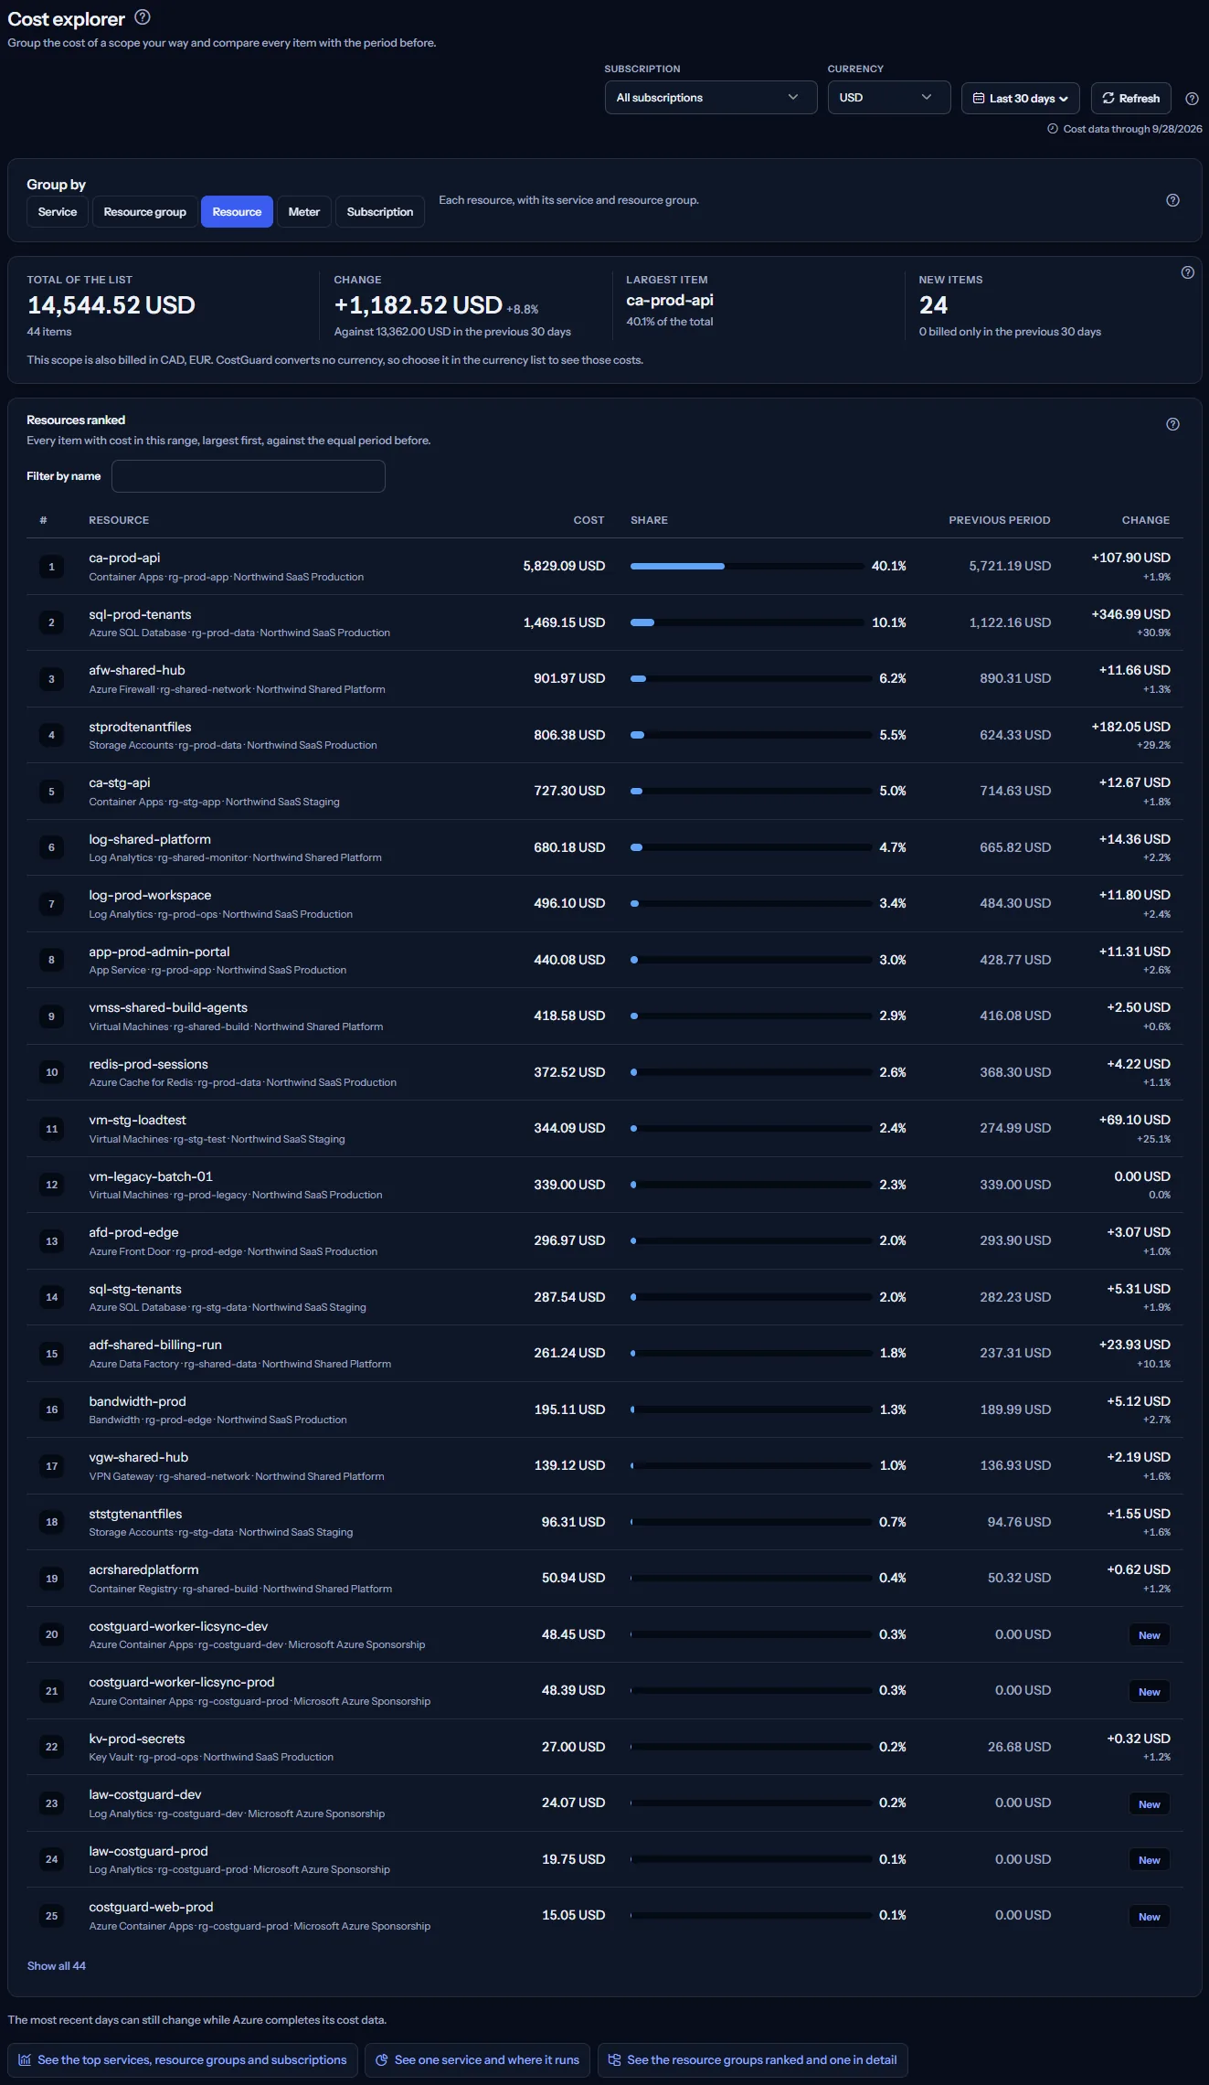
Task: Sort by the Cost column header
Action: 589,520
